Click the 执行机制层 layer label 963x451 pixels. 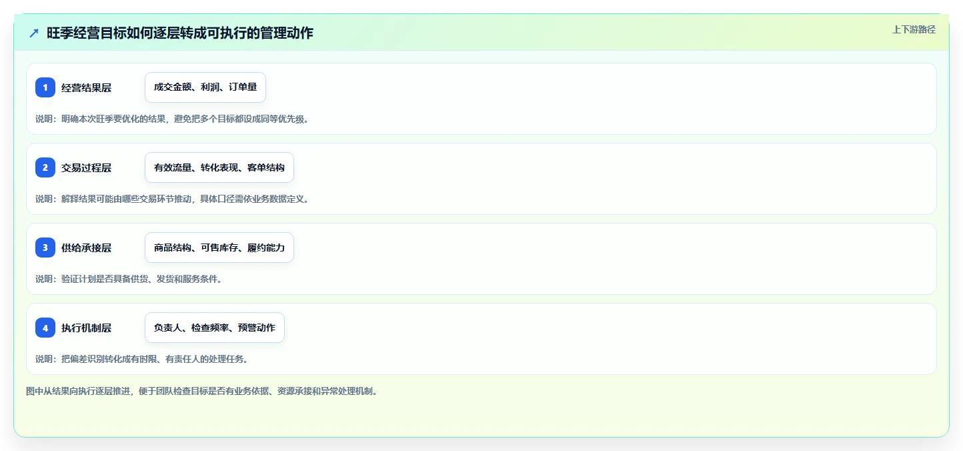86,328
